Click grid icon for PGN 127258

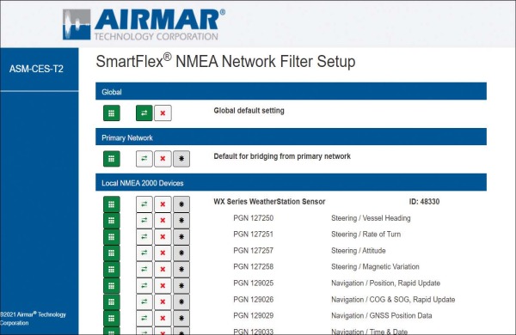pos(112,269)
